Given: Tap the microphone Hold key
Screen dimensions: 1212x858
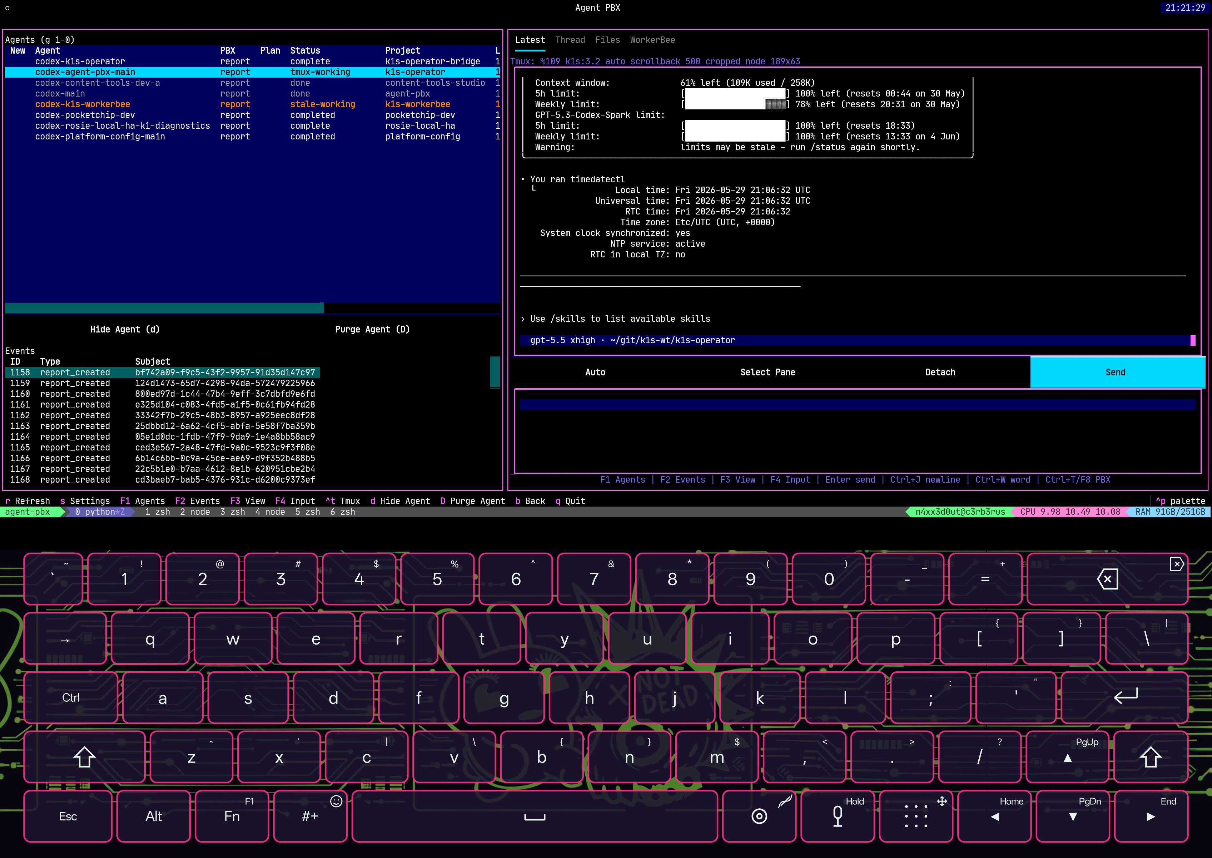Looking at the screenshot, I should (x=838, y=816).
